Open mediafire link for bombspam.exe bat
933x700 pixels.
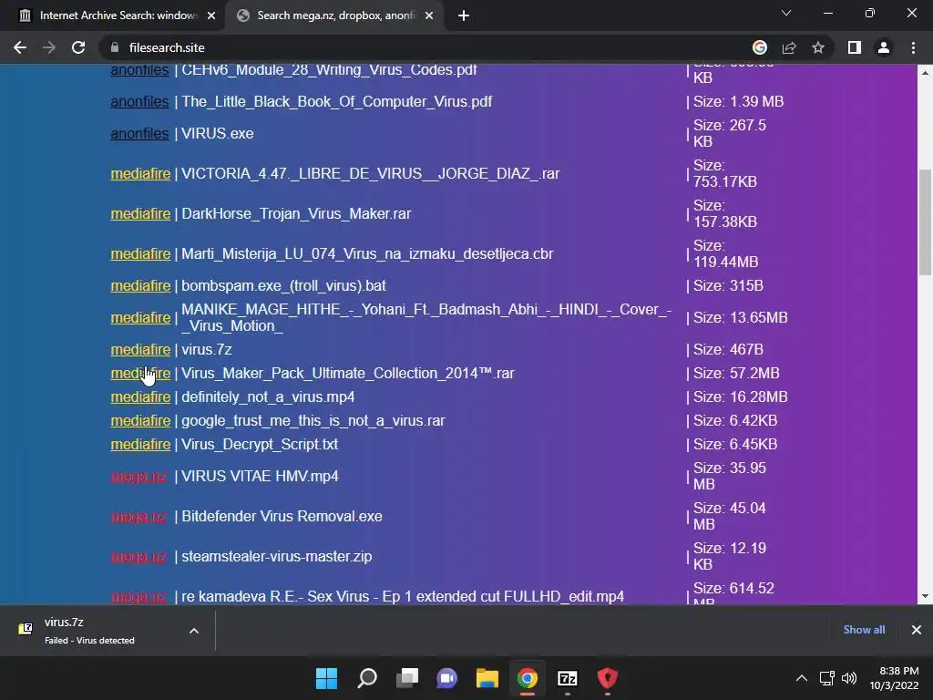(x=140, y=285)
